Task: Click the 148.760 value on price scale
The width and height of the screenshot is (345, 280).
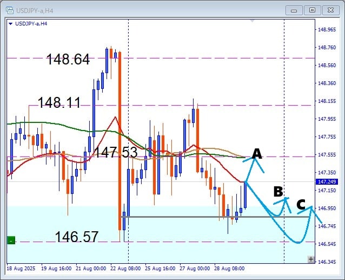Action: 327,47
